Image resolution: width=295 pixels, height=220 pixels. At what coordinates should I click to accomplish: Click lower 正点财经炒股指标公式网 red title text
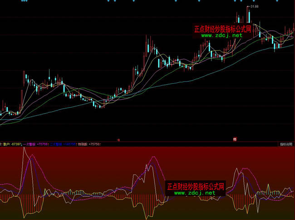(x=196, y=186)
